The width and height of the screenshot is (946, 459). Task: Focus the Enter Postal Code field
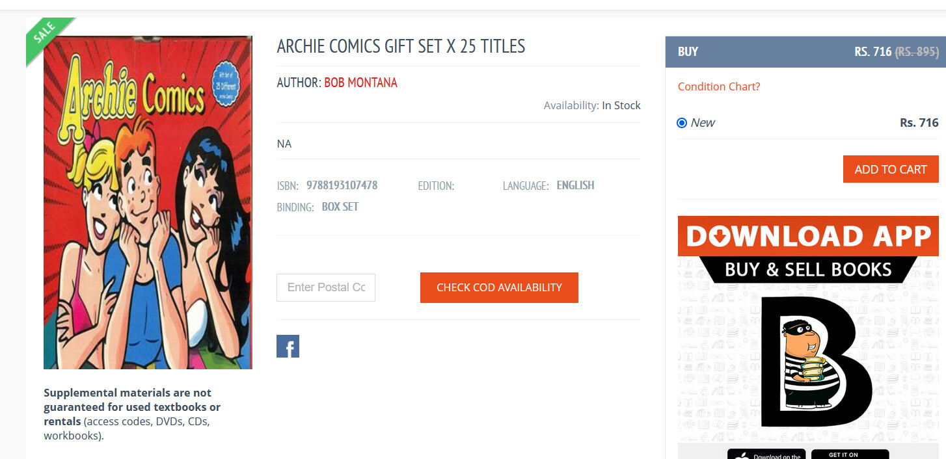click(326, 287)
